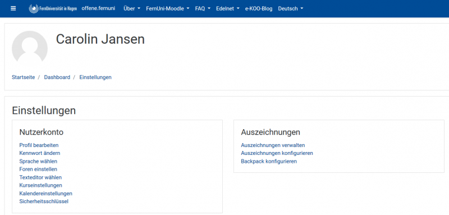Expand the FernUni-Moodle dropdown
The height and width of the screenshot is (215, 449).
[167, 8]
